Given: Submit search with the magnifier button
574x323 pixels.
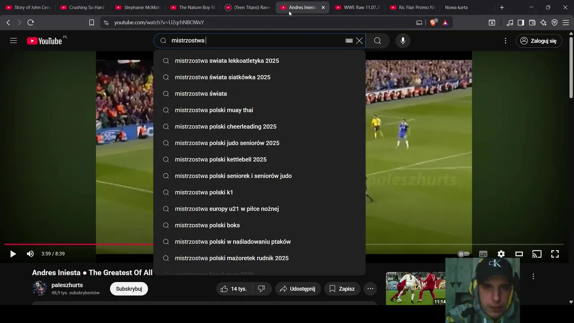Looking at the screenshot, I should pos(378,41).
